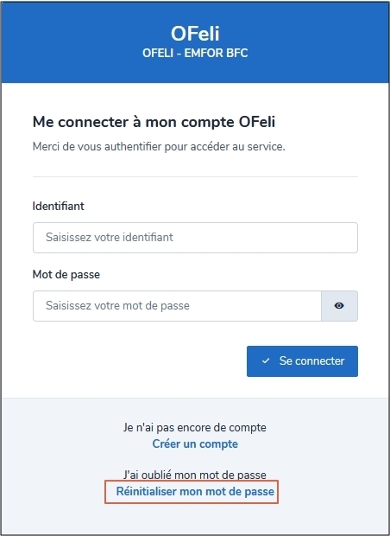Toggle password visibility with the eye icon
Image resolution: width=390 pixels, height=536 pixels.
339,306
